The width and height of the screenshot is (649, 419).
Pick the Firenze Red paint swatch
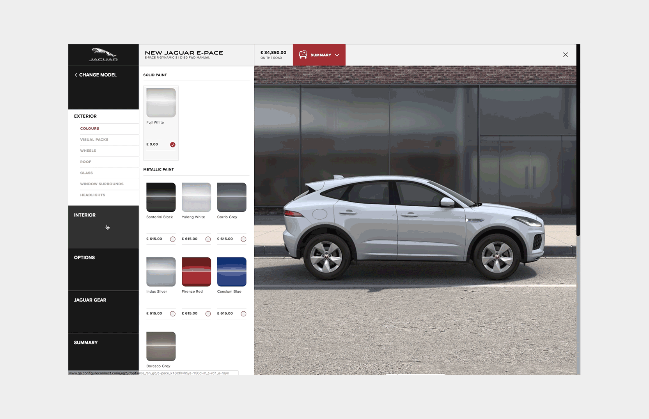pos(196,272)
